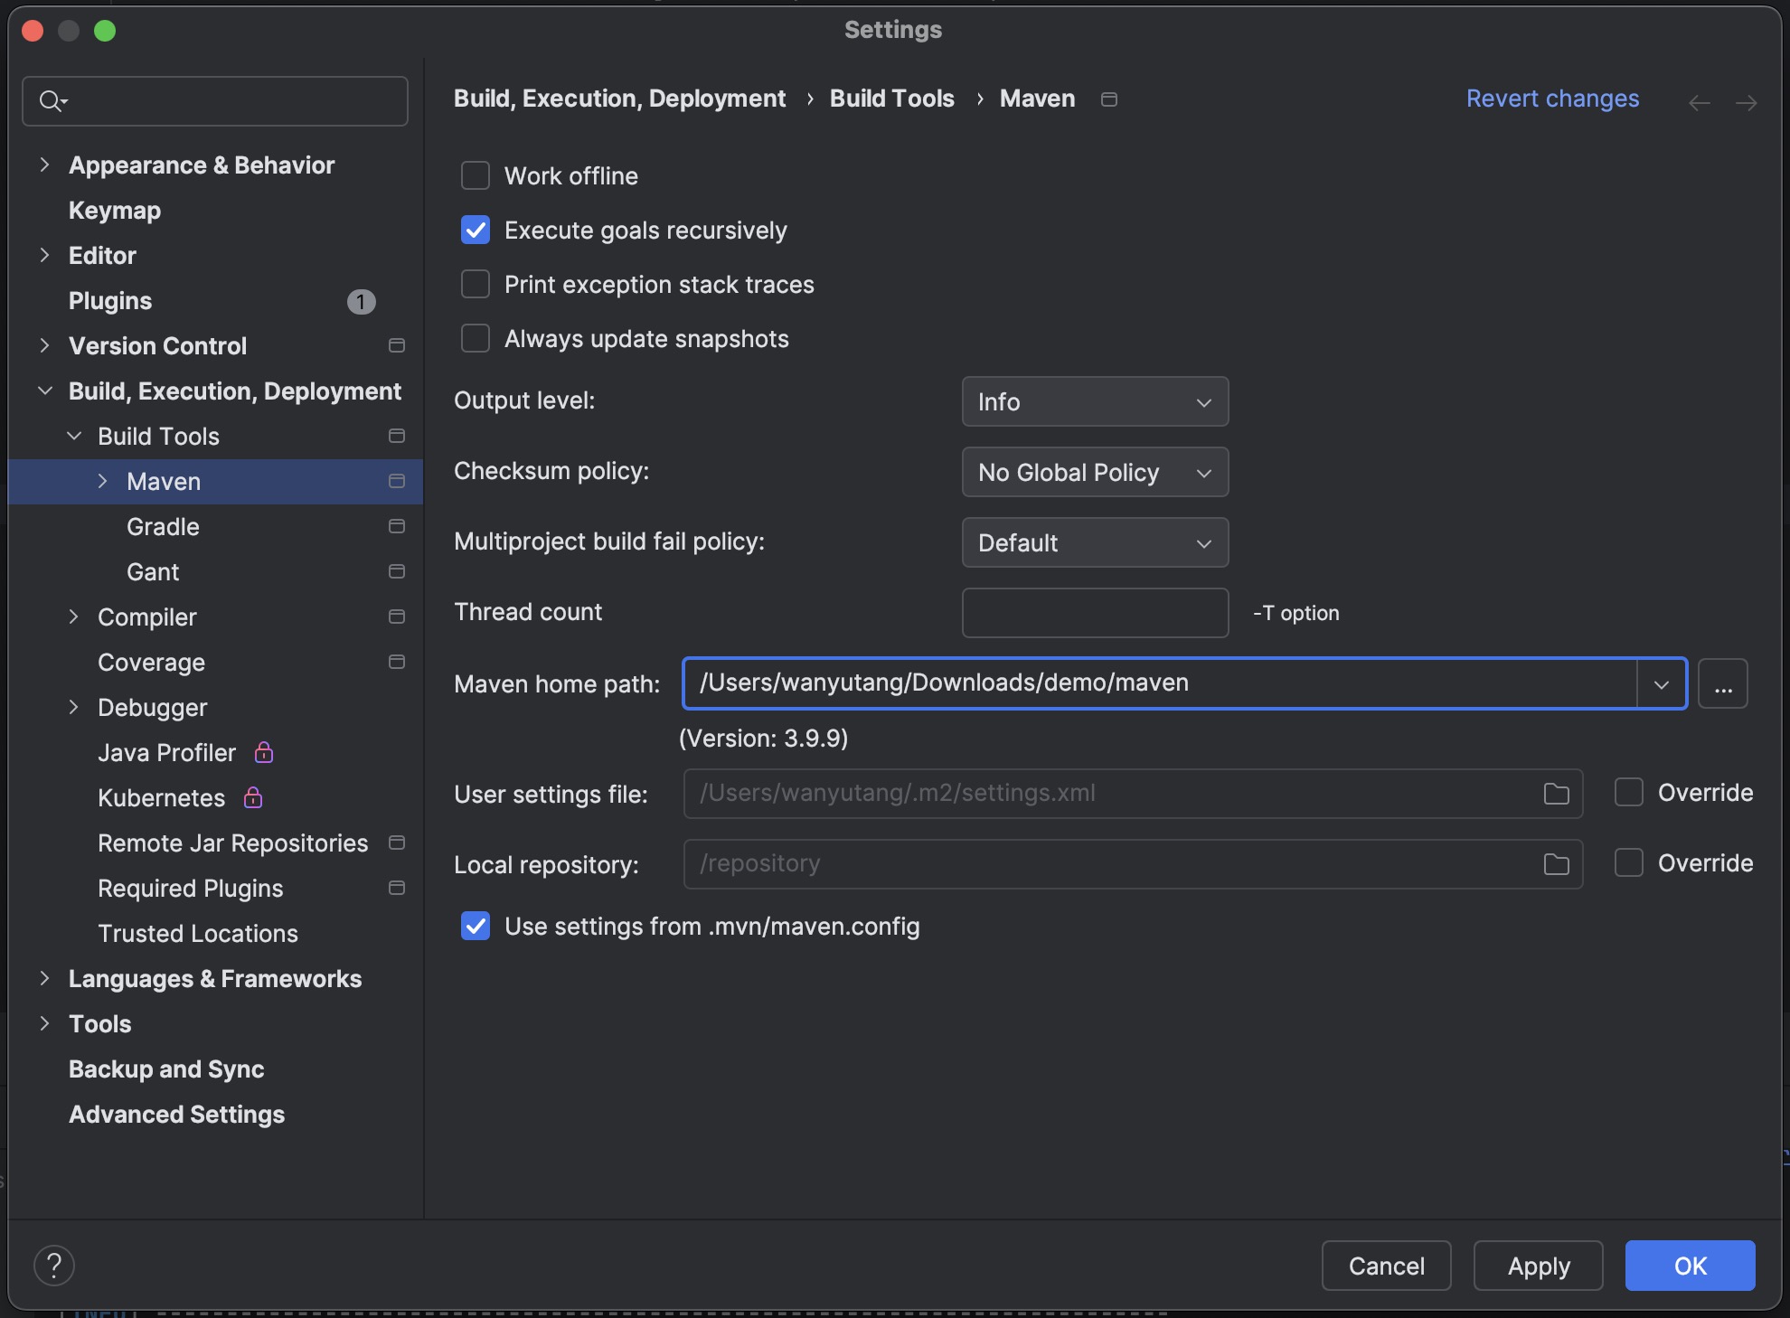Click Revert changes link
The width and height of the screenshot is (1790, 1318).
(1552, 99)
